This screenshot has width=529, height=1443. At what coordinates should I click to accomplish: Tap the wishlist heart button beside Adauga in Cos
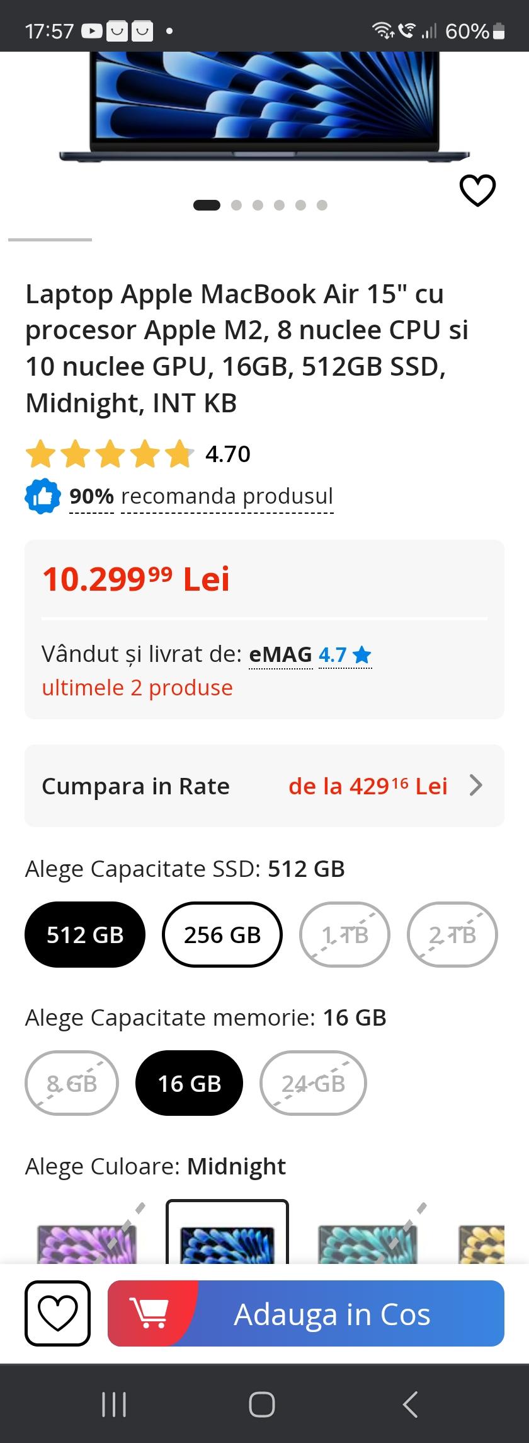[57, 1314]
